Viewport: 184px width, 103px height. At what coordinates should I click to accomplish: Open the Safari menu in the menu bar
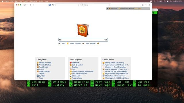pos(7,1)
